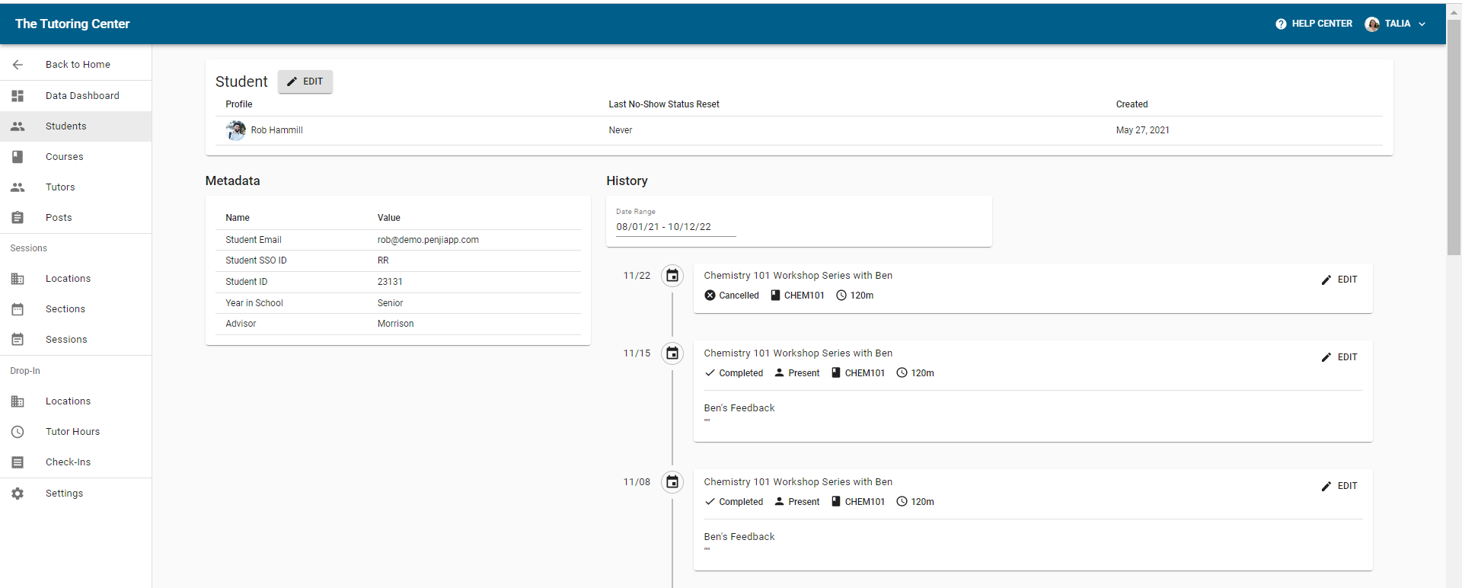Edit the cancelled 11/22 Chemistry workshop session
The image size is (1462, 588).
coord(1339,280)
